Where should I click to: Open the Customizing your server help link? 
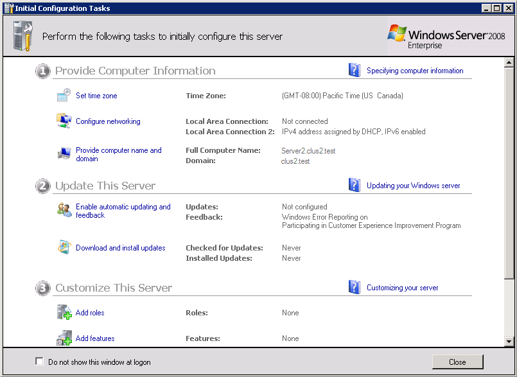pos(402,288)
